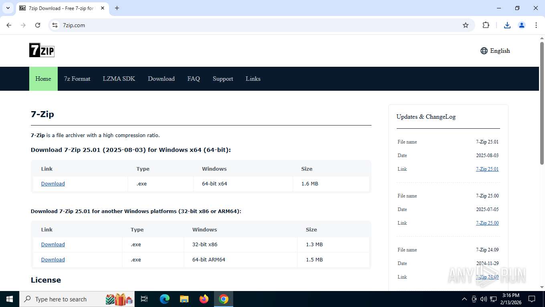
Task: Click the scrollbar down arrow
Action: point(542,287)
